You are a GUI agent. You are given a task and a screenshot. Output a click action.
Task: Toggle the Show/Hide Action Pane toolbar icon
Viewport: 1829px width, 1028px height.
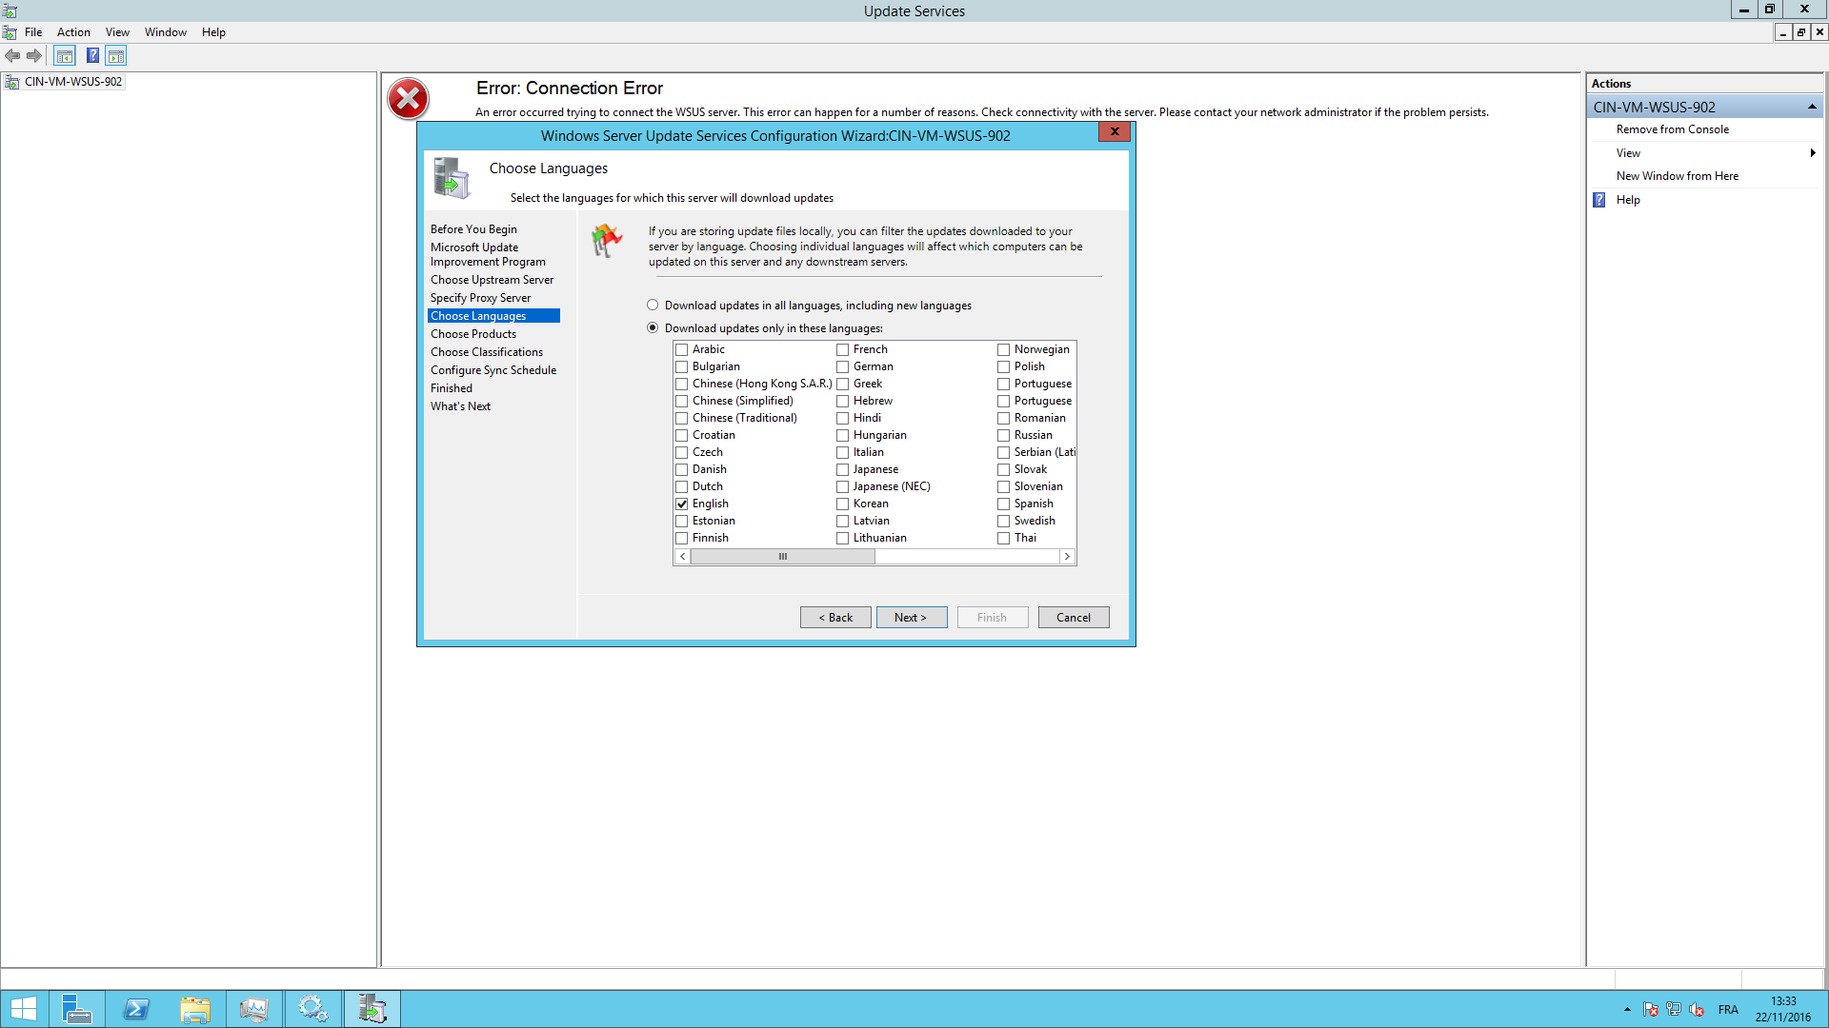pos(116,56)
